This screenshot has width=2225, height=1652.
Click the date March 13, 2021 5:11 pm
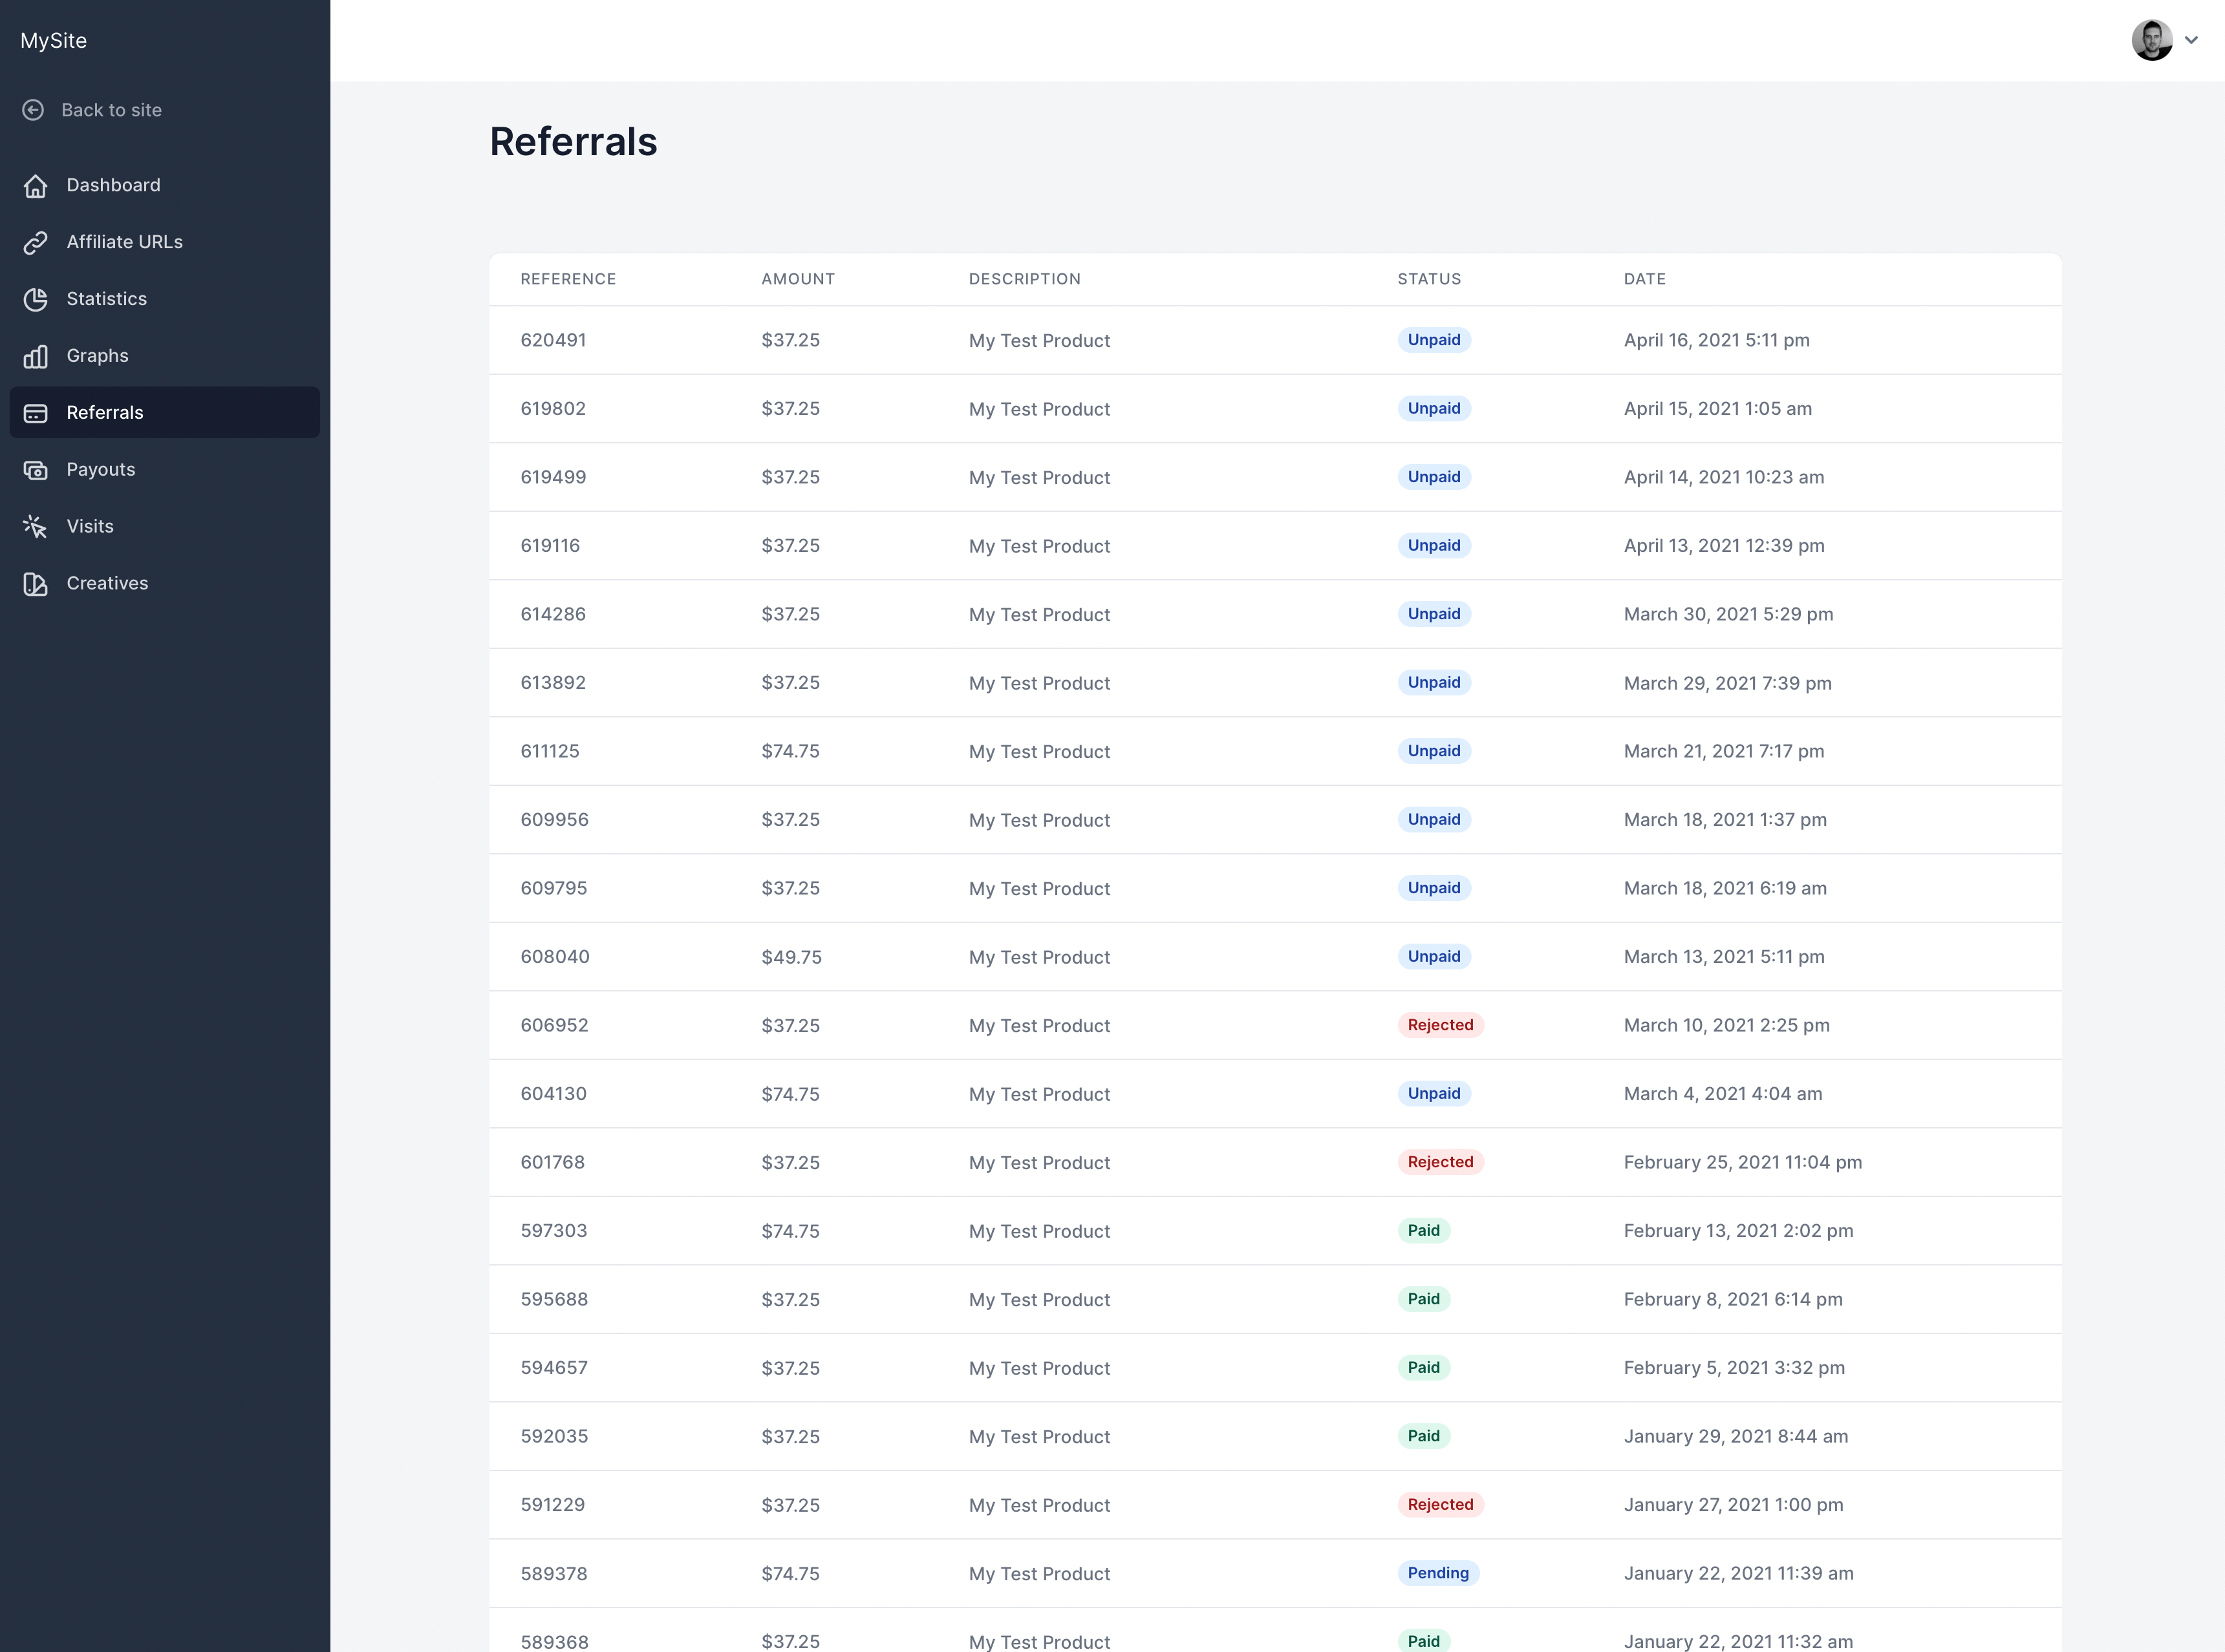pyautogui.click(x=1724, y=957)
